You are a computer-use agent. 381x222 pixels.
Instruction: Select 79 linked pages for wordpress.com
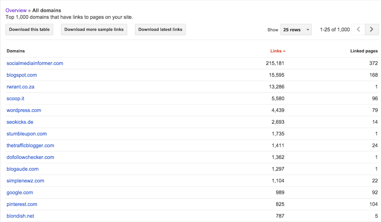pos(375,110)
